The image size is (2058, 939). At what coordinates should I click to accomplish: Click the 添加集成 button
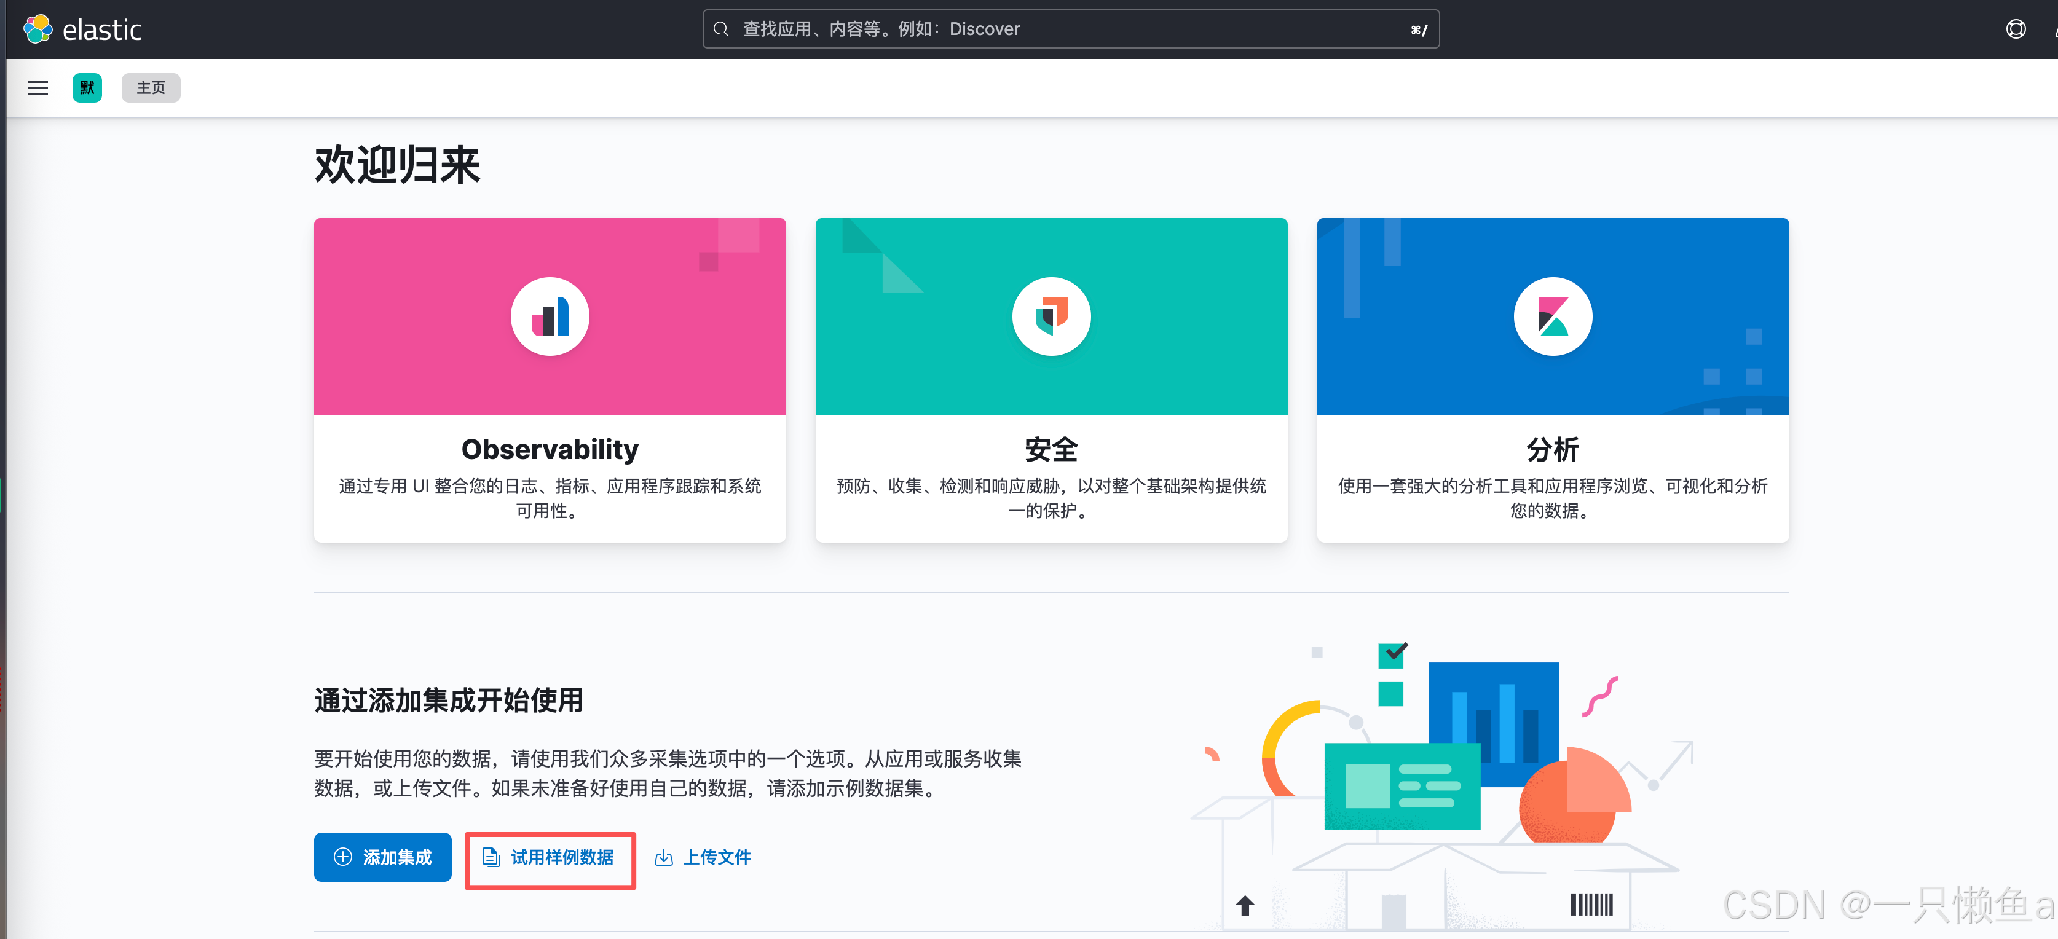point(383,857)
